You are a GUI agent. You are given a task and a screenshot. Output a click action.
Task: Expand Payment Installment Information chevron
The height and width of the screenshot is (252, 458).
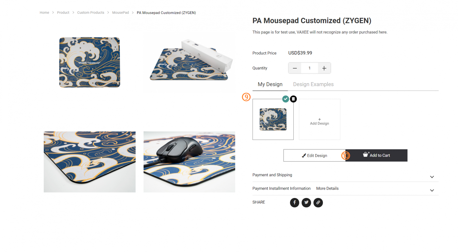pos(432,190)
